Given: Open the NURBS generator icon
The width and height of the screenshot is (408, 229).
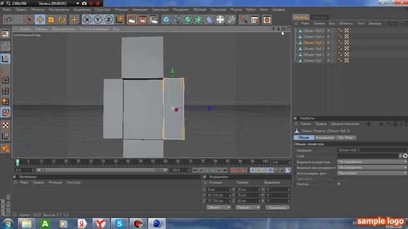Looking at the screenshot, I should point(187,20).
